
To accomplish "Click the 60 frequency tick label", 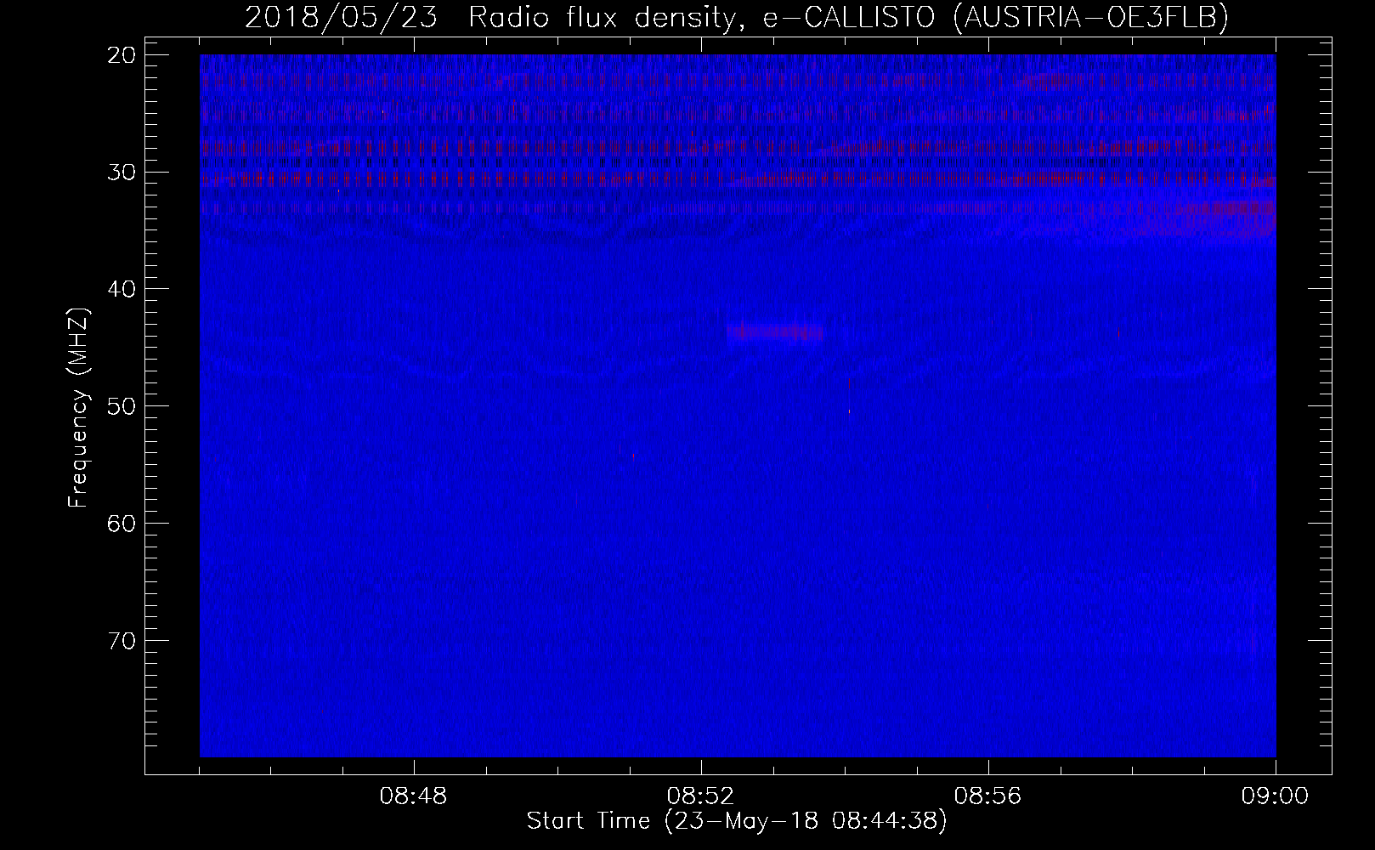I will click(122, 523).
